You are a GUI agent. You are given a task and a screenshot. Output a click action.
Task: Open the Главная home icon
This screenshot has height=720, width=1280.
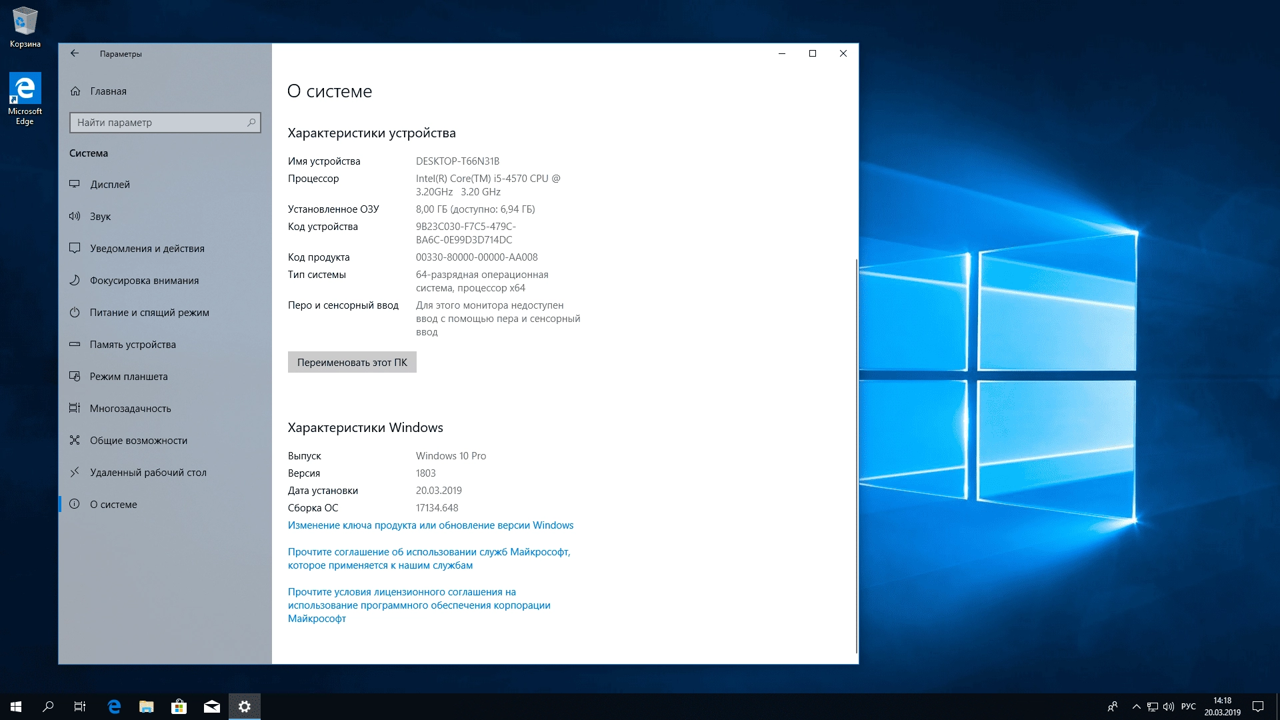click(75, 91)
